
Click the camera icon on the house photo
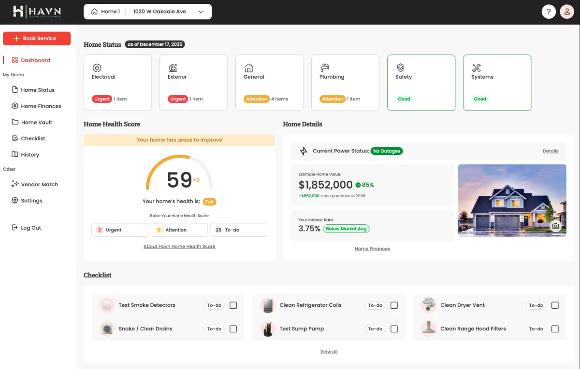(x=556, y=226)
